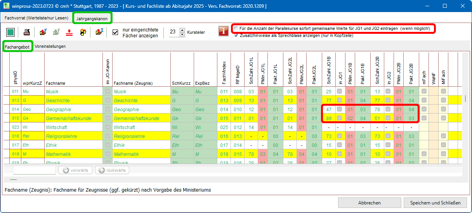This screenshot has width=472, height=213.
Task: Click the yellow and black figures icon
Action: tap(83, 32)
